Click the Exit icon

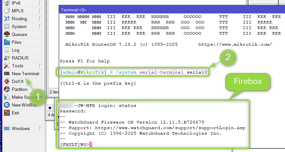coord(7,113)
